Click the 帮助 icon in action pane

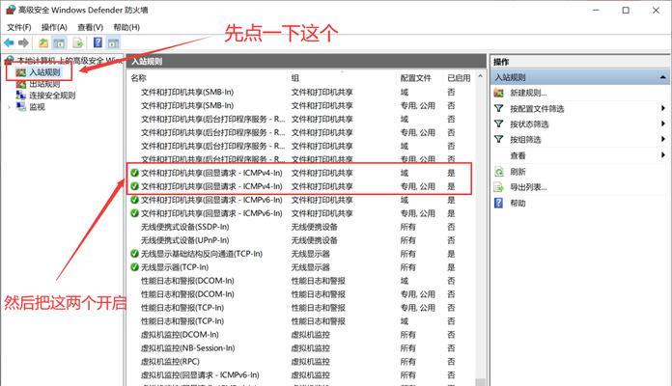click(499, 203)
